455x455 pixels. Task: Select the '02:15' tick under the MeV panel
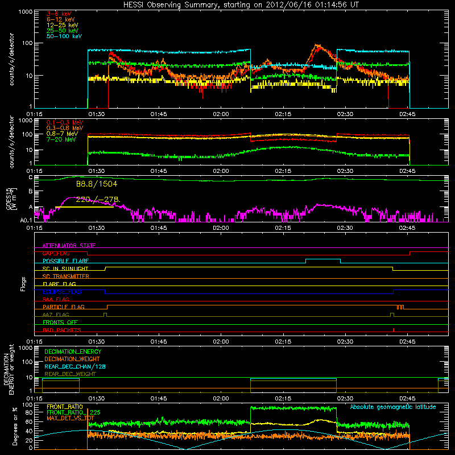point(283,171)
